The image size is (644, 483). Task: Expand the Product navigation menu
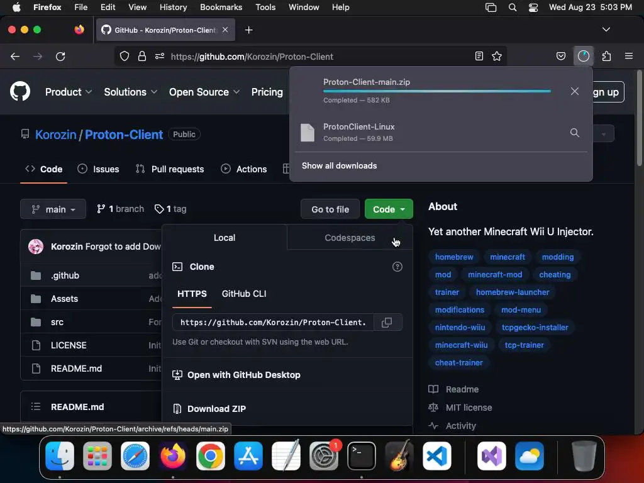coord(69,92)
